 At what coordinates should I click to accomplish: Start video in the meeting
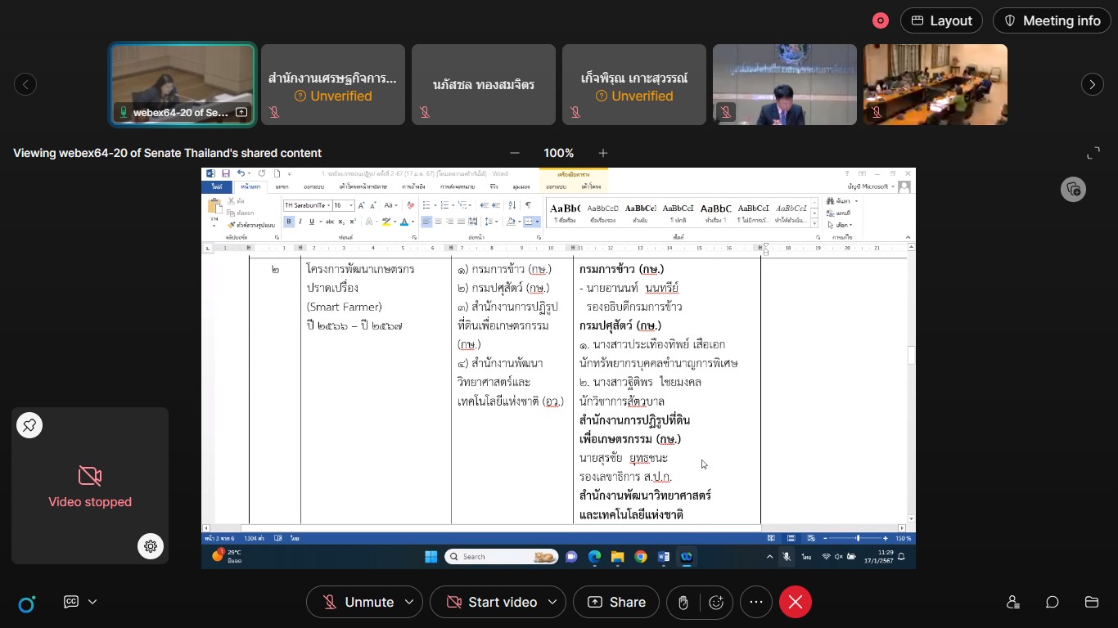[491, 602]
